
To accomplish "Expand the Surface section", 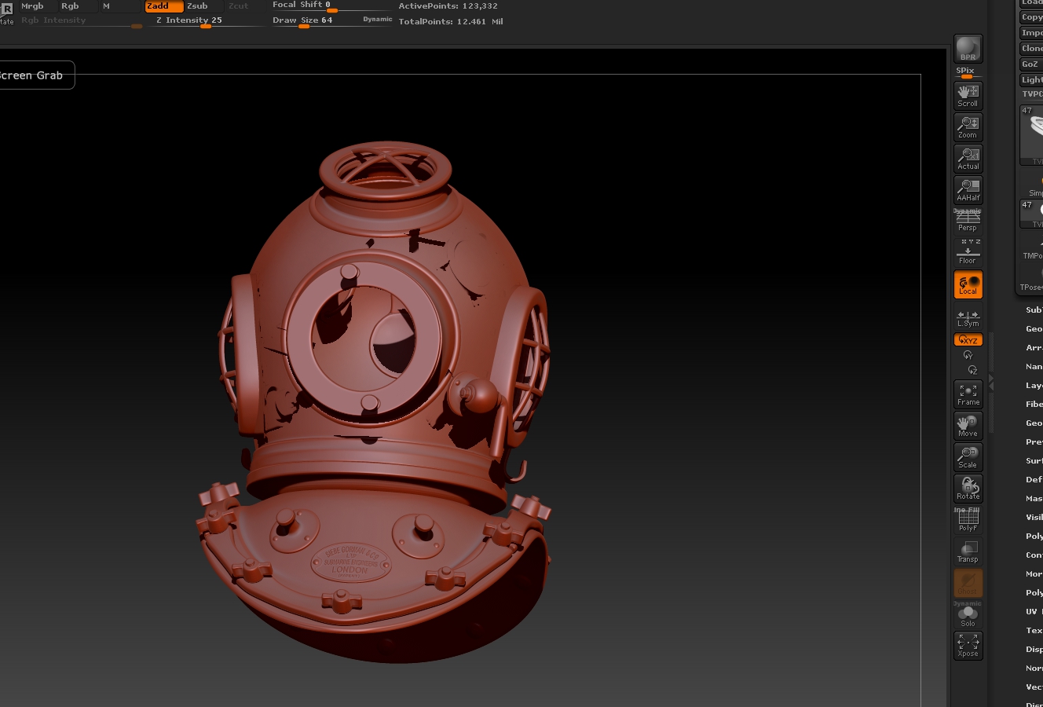I will click(x=1034, y=461).
